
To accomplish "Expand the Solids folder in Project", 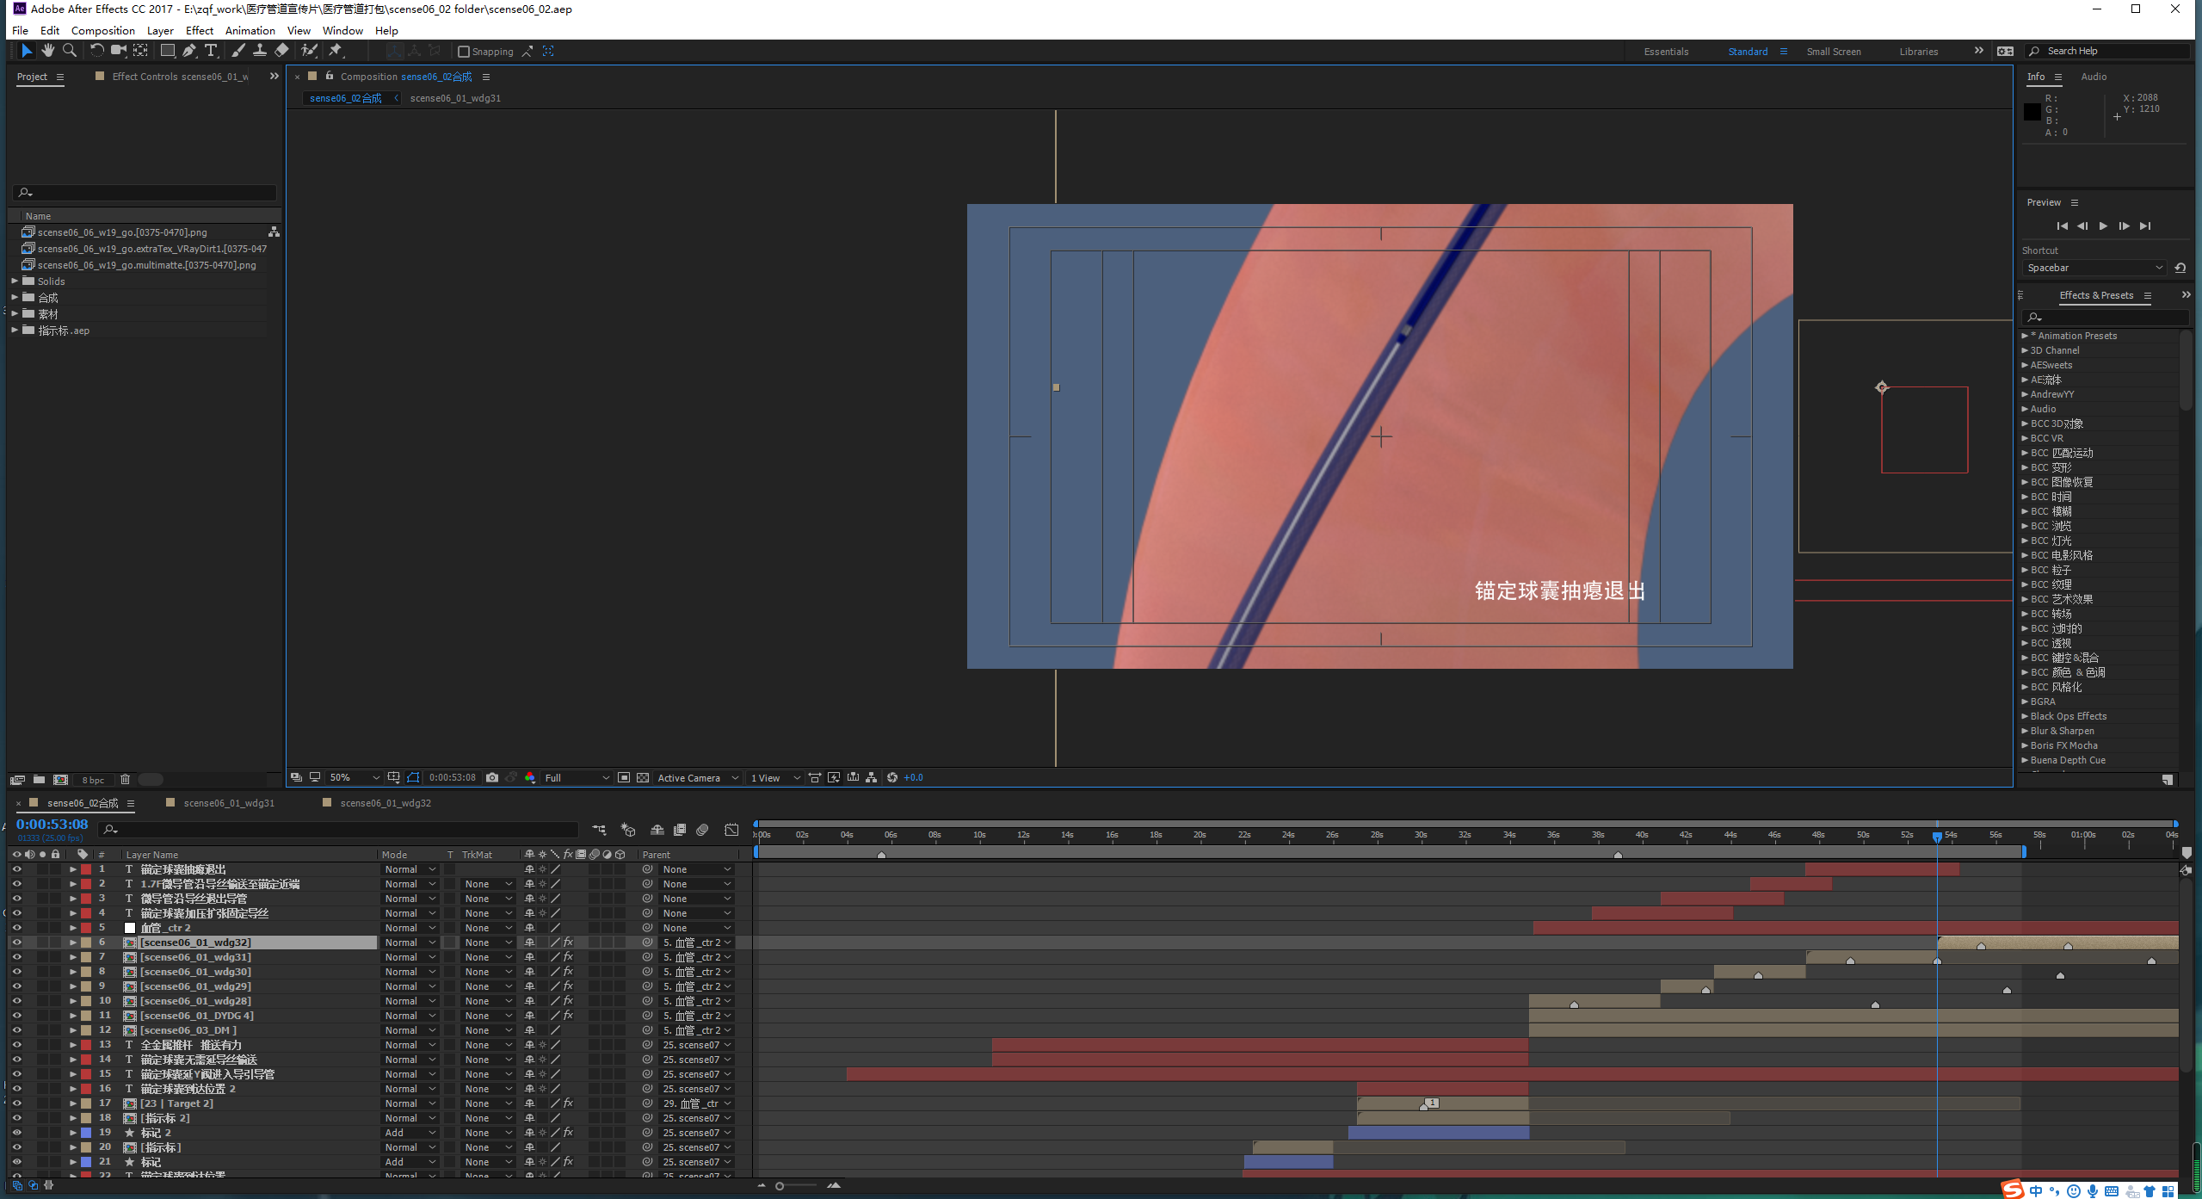I will [x=15, y=281].
